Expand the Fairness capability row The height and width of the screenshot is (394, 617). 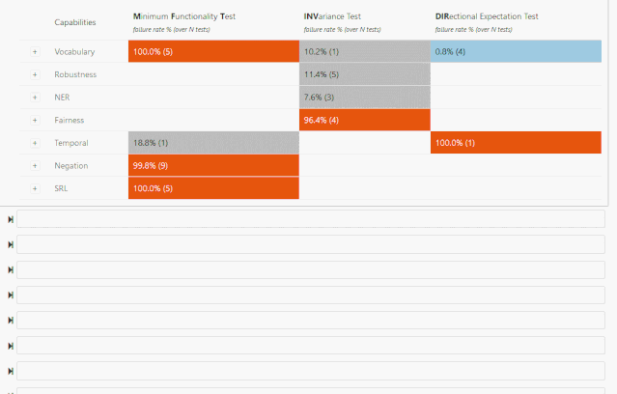click(35, 120)
